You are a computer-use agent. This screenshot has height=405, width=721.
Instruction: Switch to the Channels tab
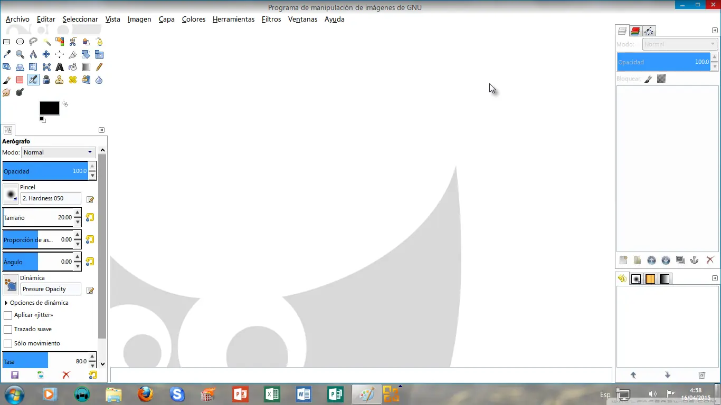click(x=635, y=31)
